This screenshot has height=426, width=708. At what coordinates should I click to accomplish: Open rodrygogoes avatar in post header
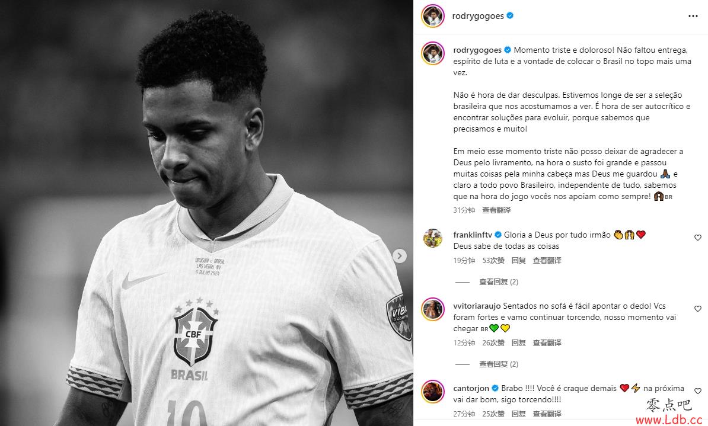[x=432, y=16]
